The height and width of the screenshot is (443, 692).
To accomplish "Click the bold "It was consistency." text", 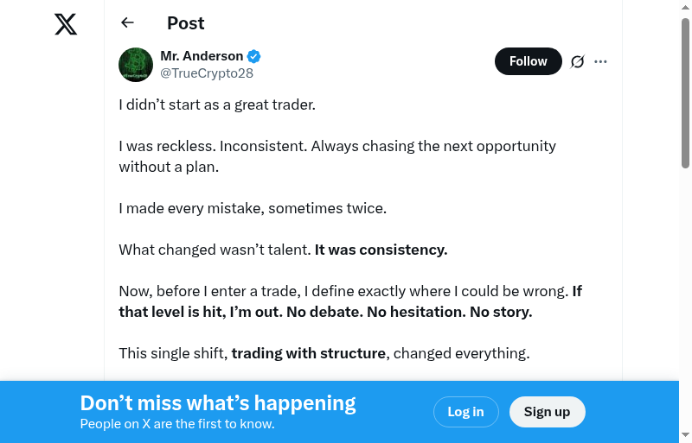I will [x=381, y=250].
